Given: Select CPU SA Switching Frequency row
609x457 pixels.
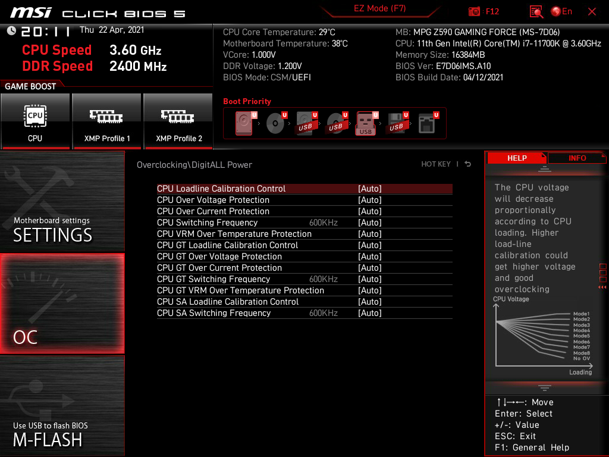Looking at the screenshot, I should pos(304,313).
